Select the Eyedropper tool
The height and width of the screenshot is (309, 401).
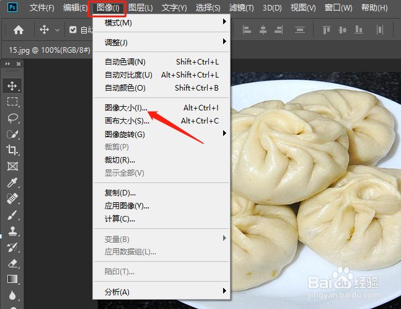(x=12, y=182)
